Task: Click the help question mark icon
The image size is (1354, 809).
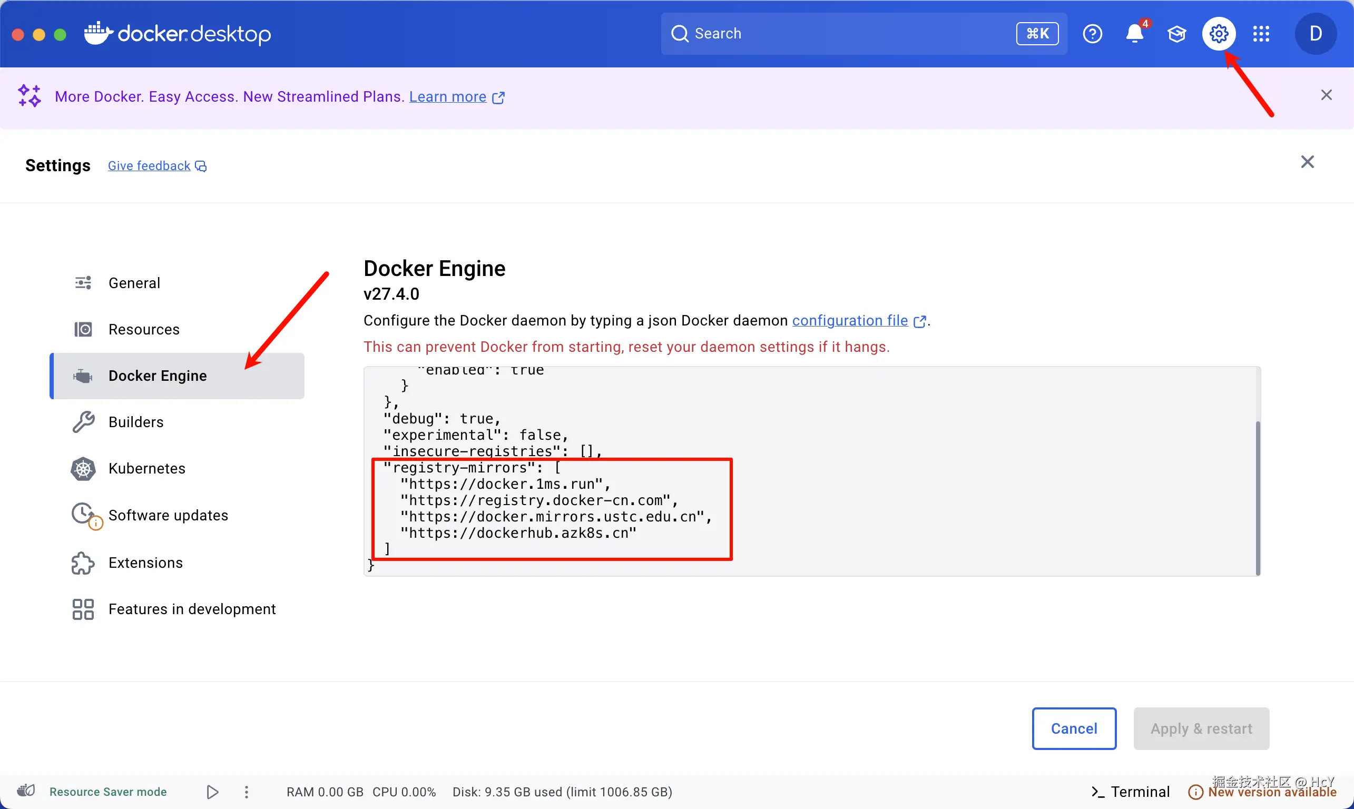Action: click(1092, 34)
